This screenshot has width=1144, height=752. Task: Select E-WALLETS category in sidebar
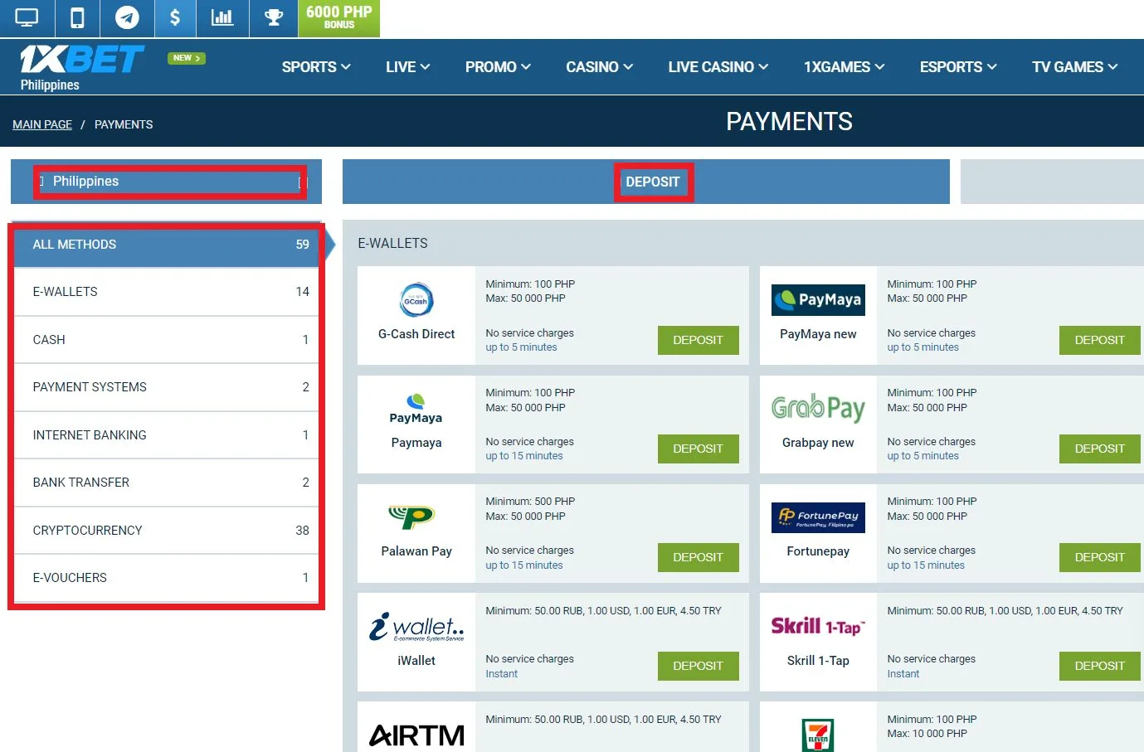[x=167, y=292]
